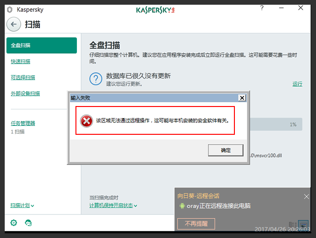Click the error message text in dialog
Viewport: 316px width, 238px height.
point(162,121)
